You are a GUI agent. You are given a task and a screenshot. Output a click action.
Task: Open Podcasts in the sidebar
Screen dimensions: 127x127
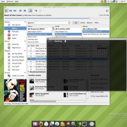point(15,31)
